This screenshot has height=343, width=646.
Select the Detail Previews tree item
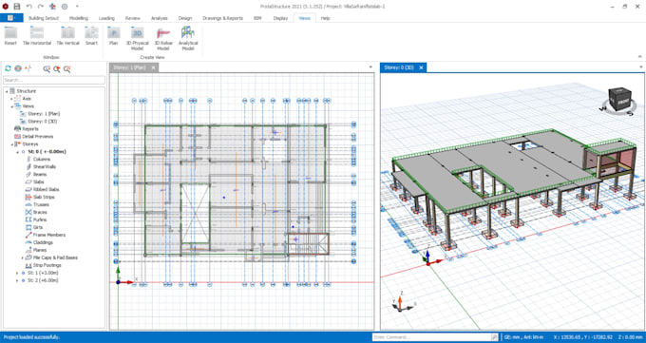point(37,137)
